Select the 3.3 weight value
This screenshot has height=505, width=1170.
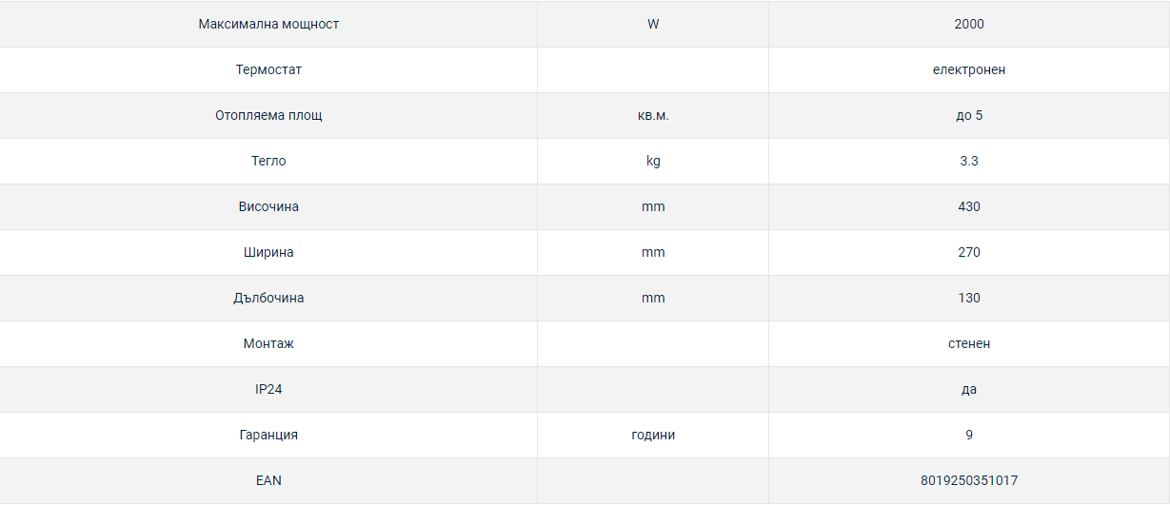(968, 161)
